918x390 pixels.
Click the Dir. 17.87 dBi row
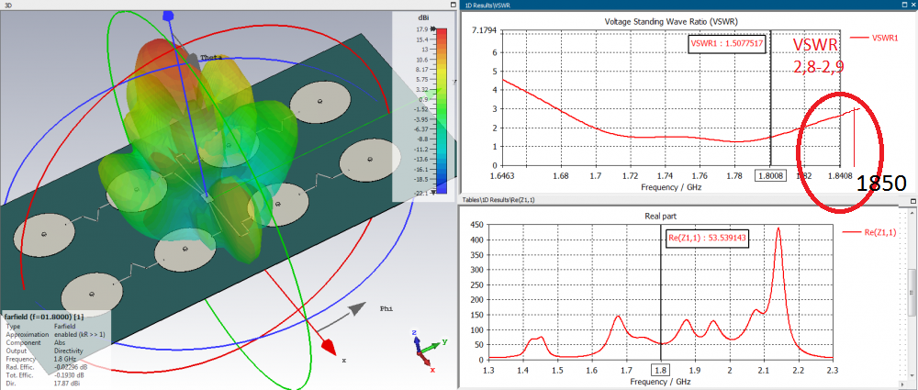coord(43,383)
